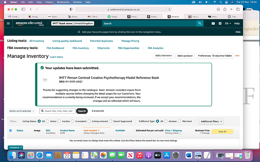Select Listing removed status filter
The width and height of the screenshot is (260, 162).
point(89,121)
